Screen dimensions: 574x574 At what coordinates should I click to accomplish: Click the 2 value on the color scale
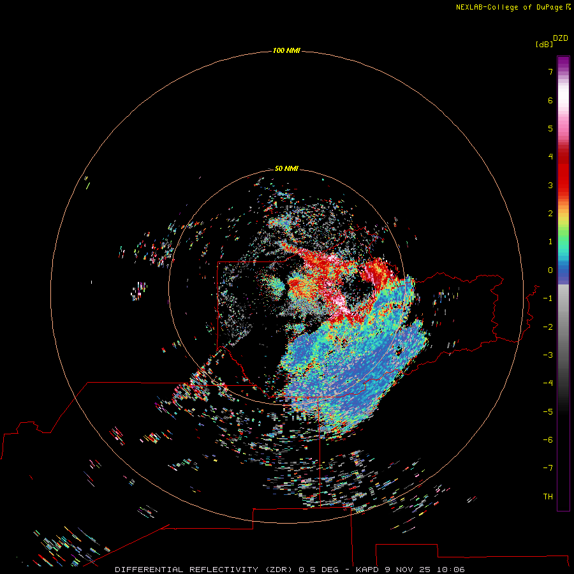(550, 214)
